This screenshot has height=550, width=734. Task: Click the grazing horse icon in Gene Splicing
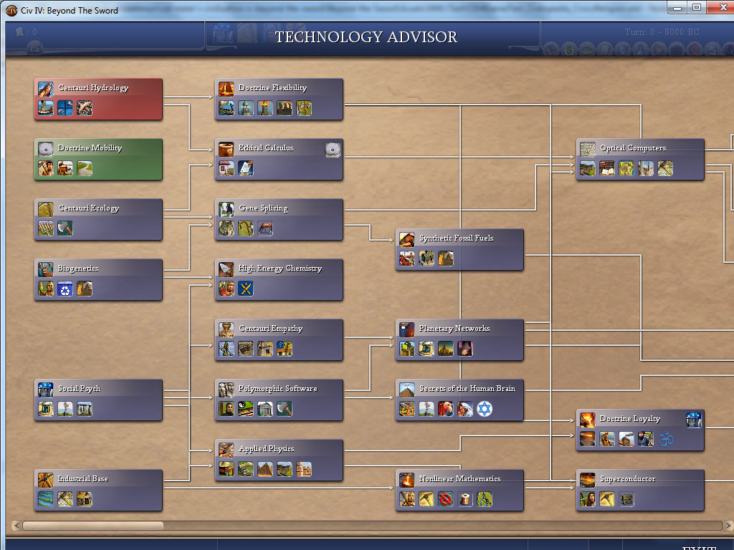(265, 228)
